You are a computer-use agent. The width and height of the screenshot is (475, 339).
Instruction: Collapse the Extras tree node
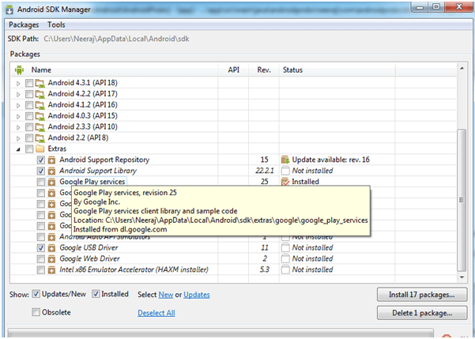tap(18, 149)
